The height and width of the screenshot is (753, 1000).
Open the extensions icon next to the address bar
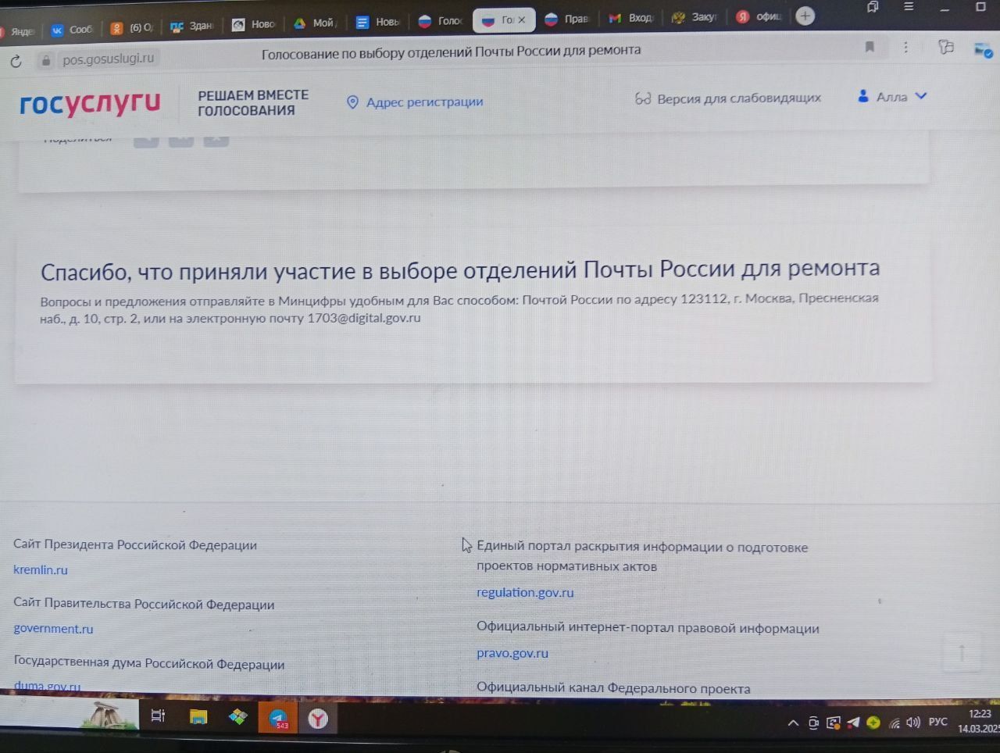coord(946,48)
